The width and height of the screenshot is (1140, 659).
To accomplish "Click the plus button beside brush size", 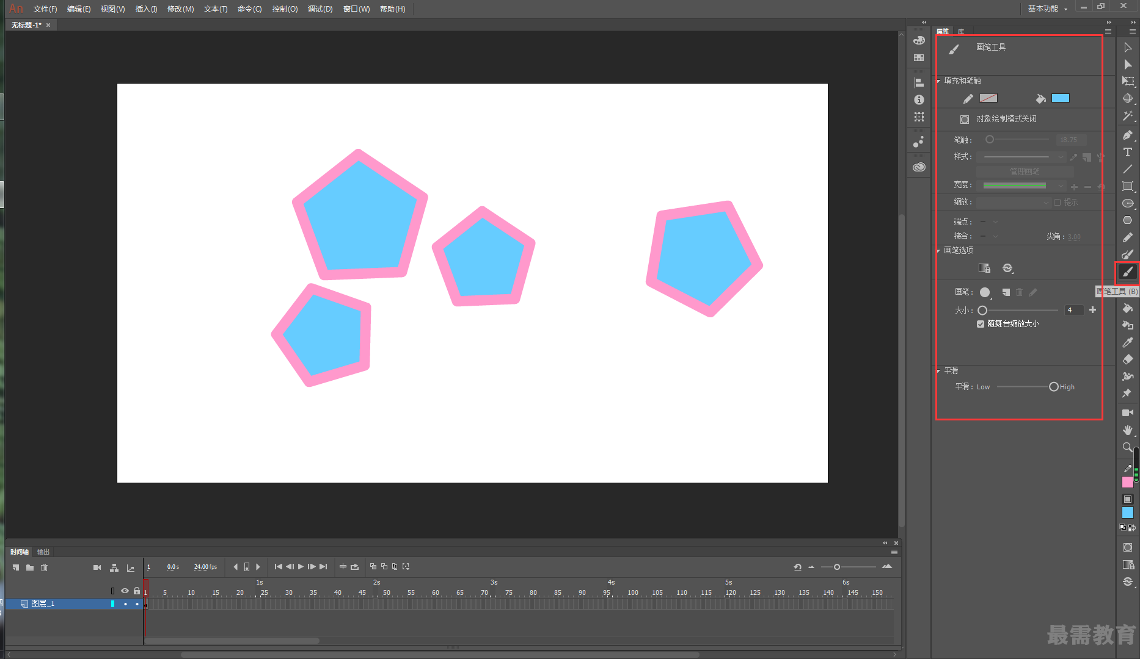I will (x=1092, y=310).
